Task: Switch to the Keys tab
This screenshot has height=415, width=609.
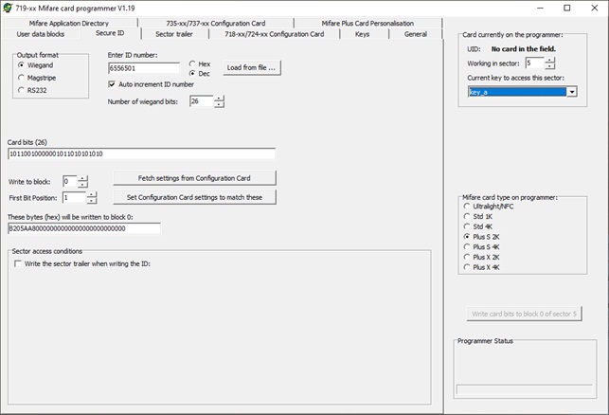Action: click(362, 34)
